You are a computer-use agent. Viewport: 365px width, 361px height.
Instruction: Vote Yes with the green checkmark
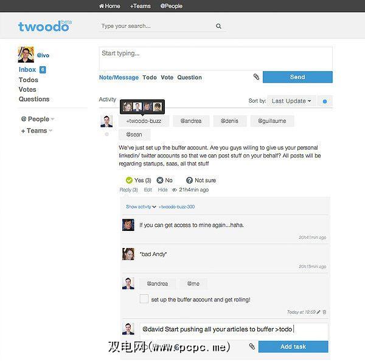129,180
